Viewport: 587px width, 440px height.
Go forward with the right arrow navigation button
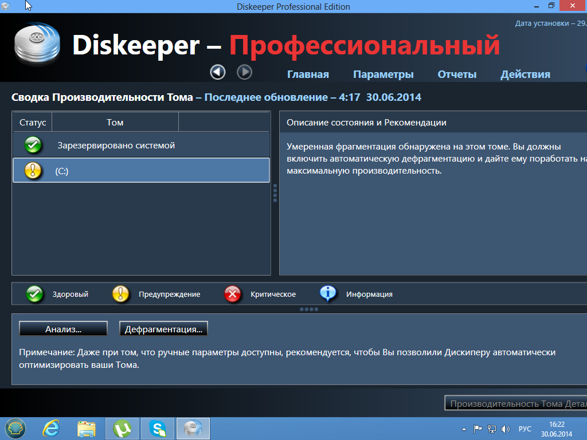pos(244,72)
